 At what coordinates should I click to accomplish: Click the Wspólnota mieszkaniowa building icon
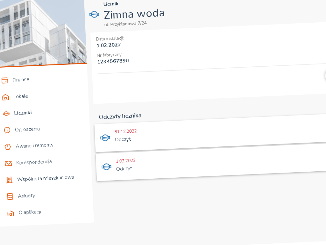pyautogui.click(x=9, y=180)
